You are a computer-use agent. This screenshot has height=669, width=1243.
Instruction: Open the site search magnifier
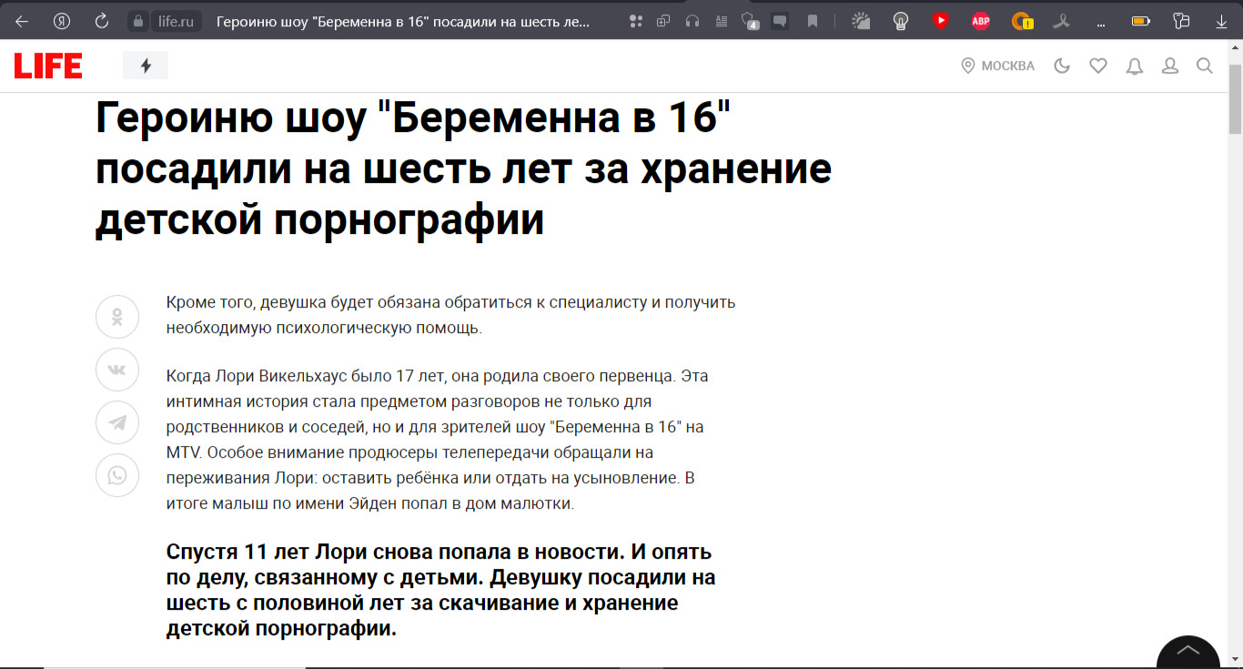point(1205,66)
